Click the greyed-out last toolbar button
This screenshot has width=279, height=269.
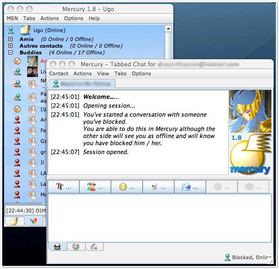click(253, 187)
